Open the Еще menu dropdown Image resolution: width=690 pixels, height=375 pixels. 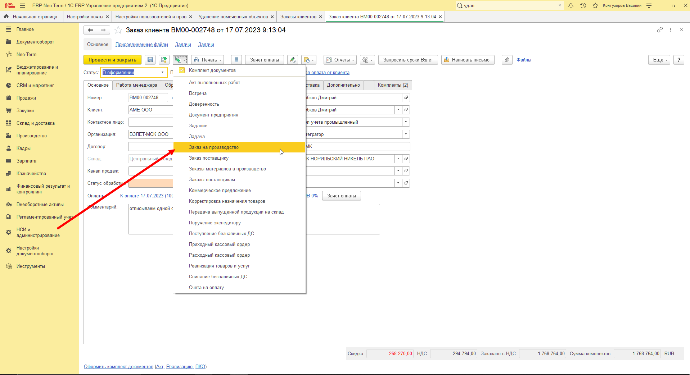659,60
